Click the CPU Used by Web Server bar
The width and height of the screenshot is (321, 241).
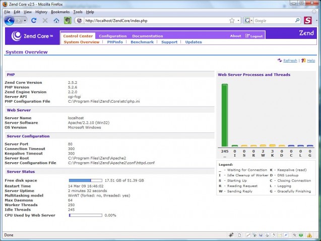click(85, 215)
